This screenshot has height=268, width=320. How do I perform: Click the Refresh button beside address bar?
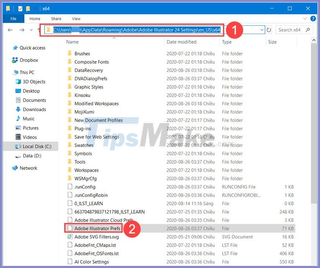pos(269,30)
